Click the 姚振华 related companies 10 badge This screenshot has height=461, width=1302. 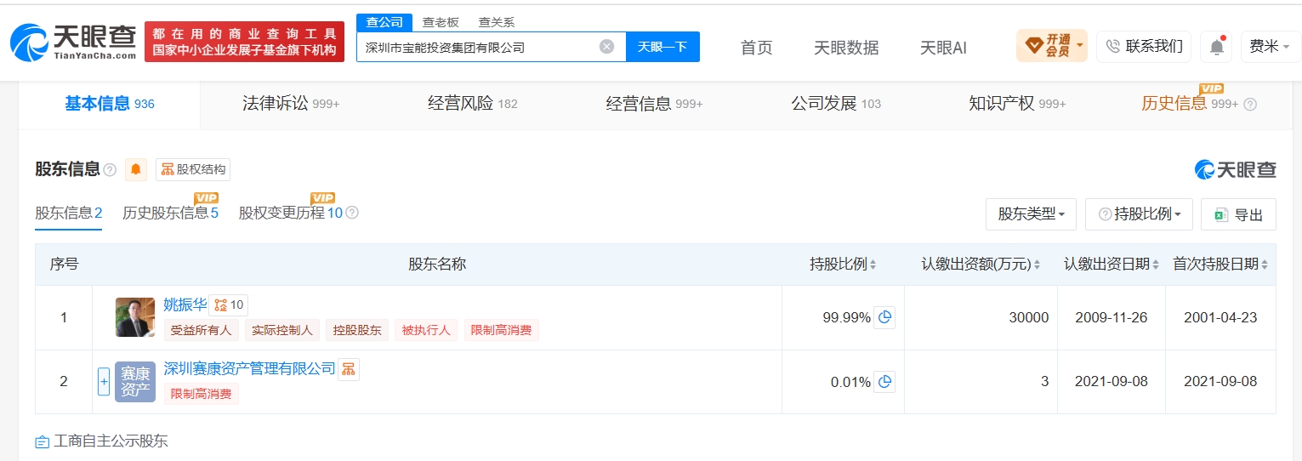pyautogui.click(x=229, y=305)
